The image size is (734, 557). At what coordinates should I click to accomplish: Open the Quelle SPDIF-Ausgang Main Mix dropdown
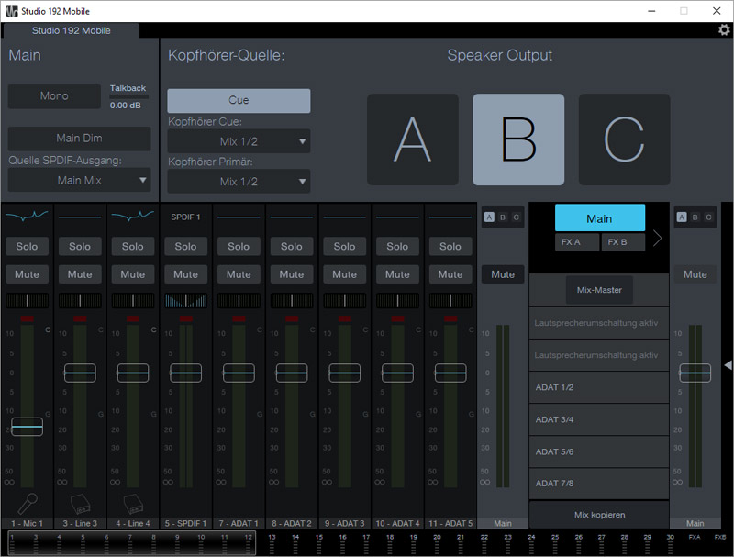[79, 181]
